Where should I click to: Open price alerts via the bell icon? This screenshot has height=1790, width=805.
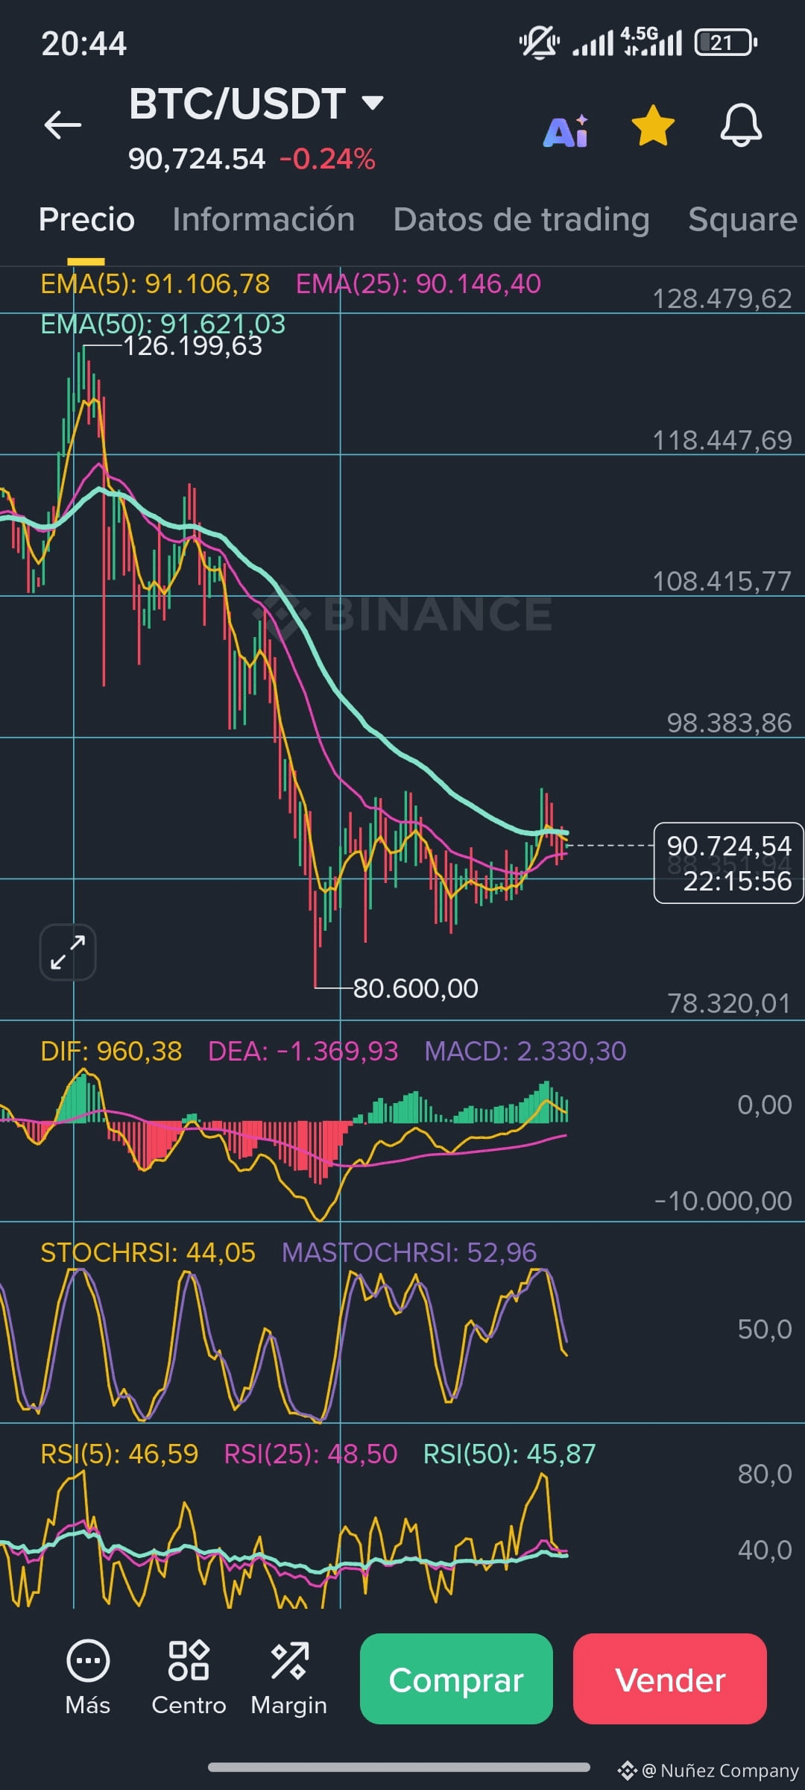pos(741,125)
